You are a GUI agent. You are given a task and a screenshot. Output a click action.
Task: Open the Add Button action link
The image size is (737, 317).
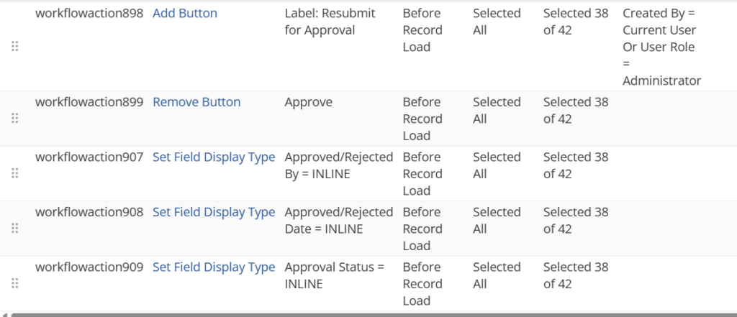click(x=185, y=13)
